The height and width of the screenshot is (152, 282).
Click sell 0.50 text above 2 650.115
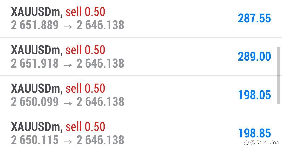coord(85,126)
